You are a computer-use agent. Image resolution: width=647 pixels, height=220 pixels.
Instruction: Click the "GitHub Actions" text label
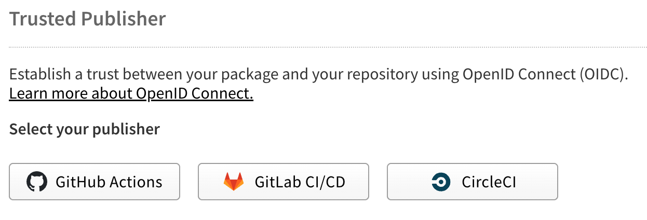109,182
